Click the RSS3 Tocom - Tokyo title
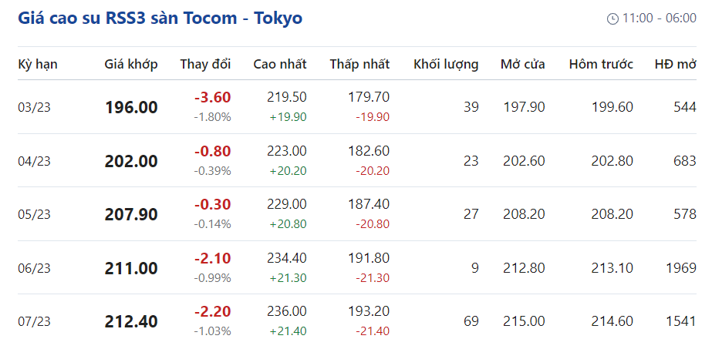The width and height of the screenshot is (712, 339). [x=160, y=18]
